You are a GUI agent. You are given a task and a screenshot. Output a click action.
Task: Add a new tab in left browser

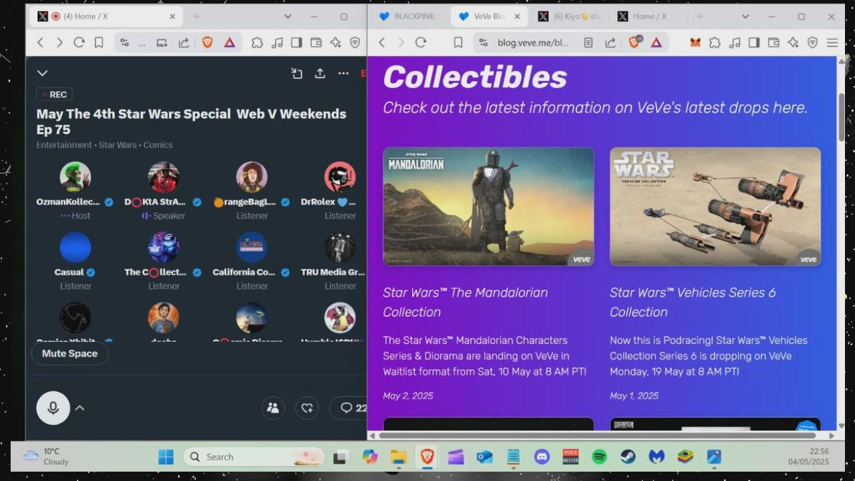point(196,17)
